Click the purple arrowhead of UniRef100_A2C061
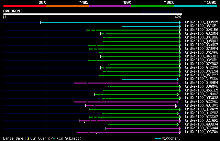This screenshot has height=141, width=220. (178, 102)
